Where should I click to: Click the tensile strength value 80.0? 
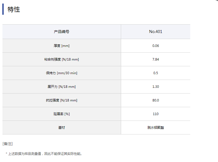(x=155, y=100)
